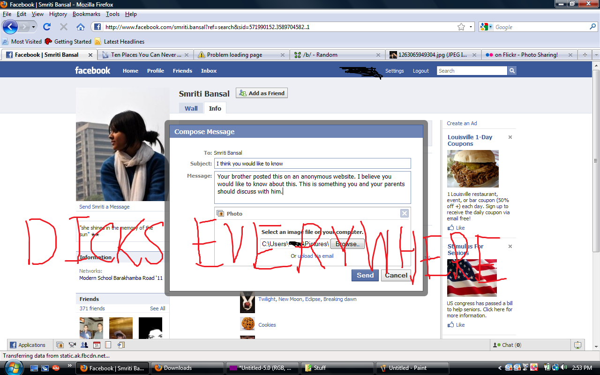Open Events calendar icon in bottom bar
The height and width of the screenshot is (375, 600).
(x=97, y=345)
